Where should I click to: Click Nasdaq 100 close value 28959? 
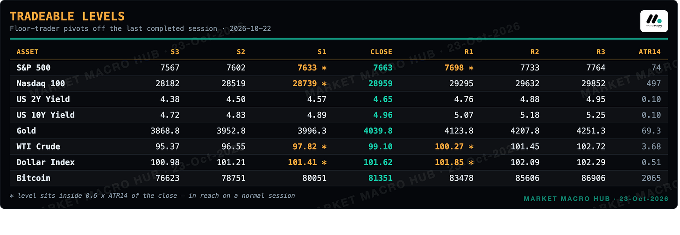tap(380, 83)
